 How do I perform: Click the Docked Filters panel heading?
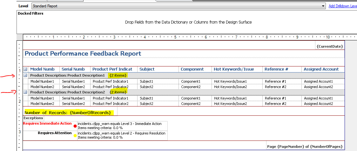[x=30, y=13]
